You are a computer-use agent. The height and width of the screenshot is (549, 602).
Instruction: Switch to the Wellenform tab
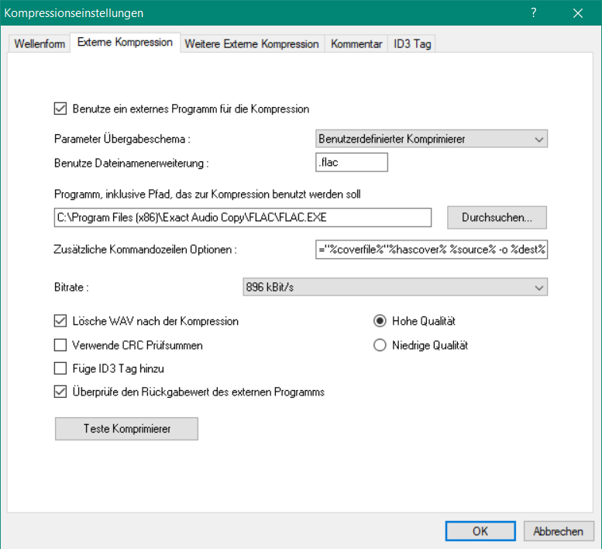point(40,43)
